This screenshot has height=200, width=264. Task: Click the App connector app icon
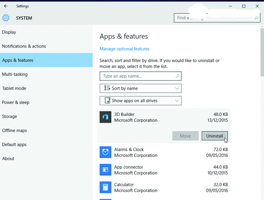[x=106, y=170]
